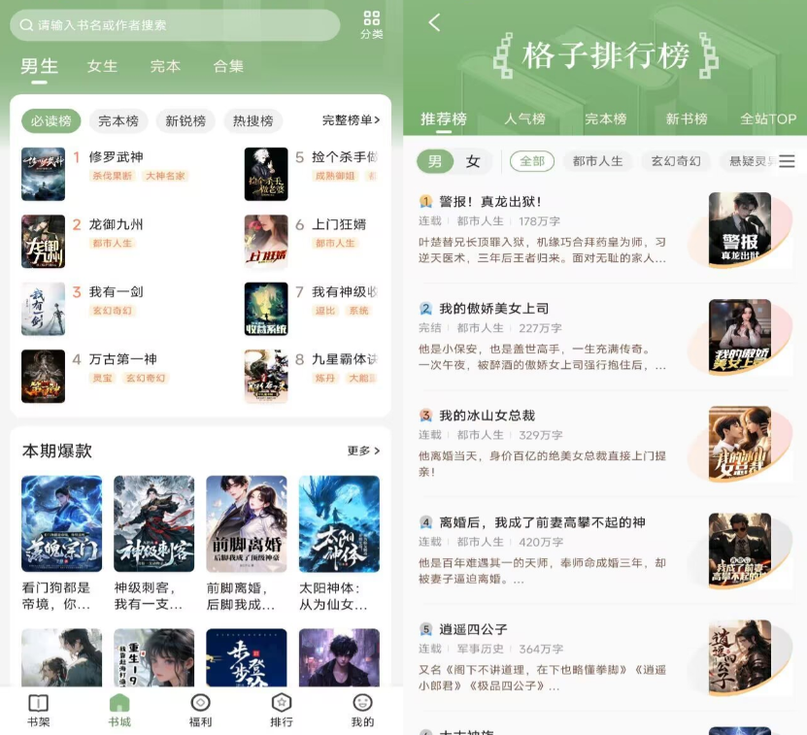Tap the back arrow on 格子排行榜

434,22
